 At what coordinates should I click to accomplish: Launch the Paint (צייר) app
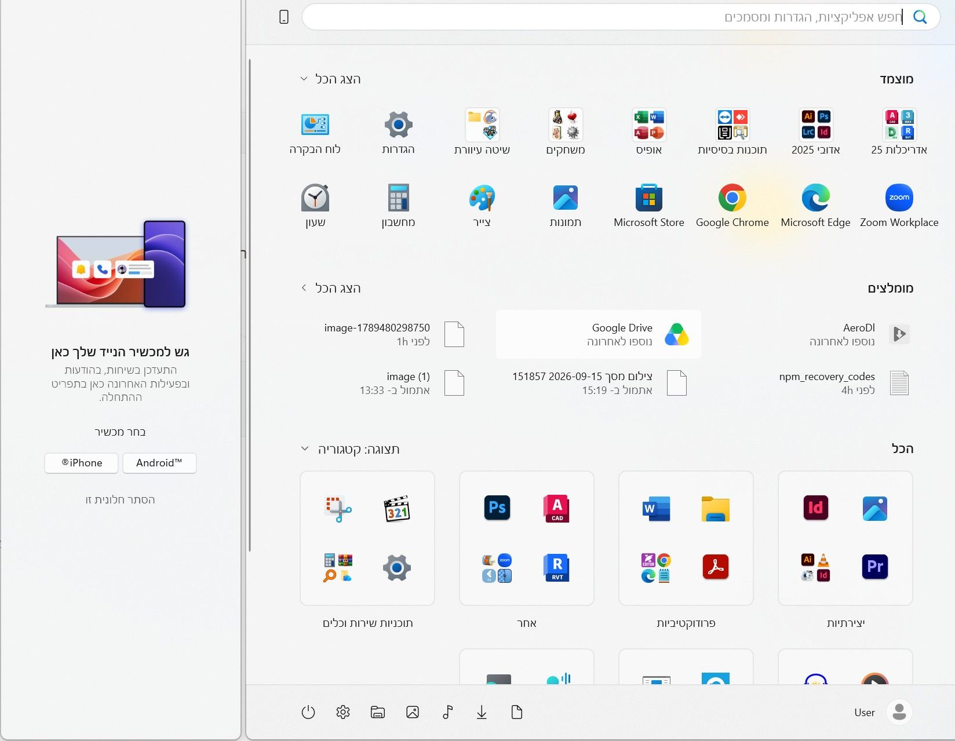pos(482,206)
